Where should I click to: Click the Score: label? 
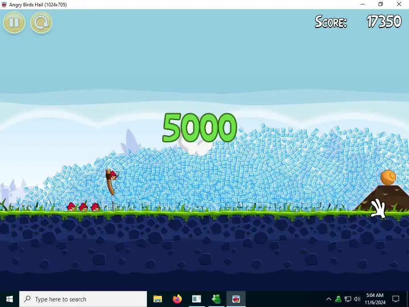click(331, 22)
